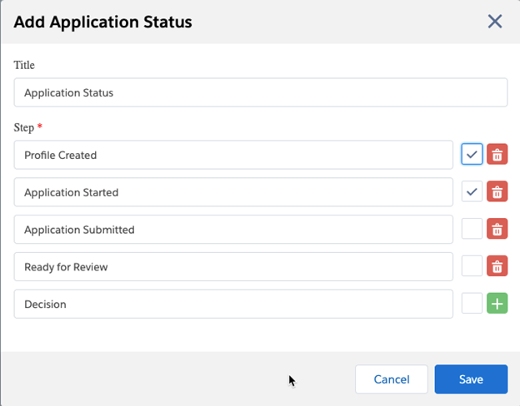The height and width of the screenshot is (406, 520).
Task: Check the Application Submitted checkbox
Action: click(472, 230)
